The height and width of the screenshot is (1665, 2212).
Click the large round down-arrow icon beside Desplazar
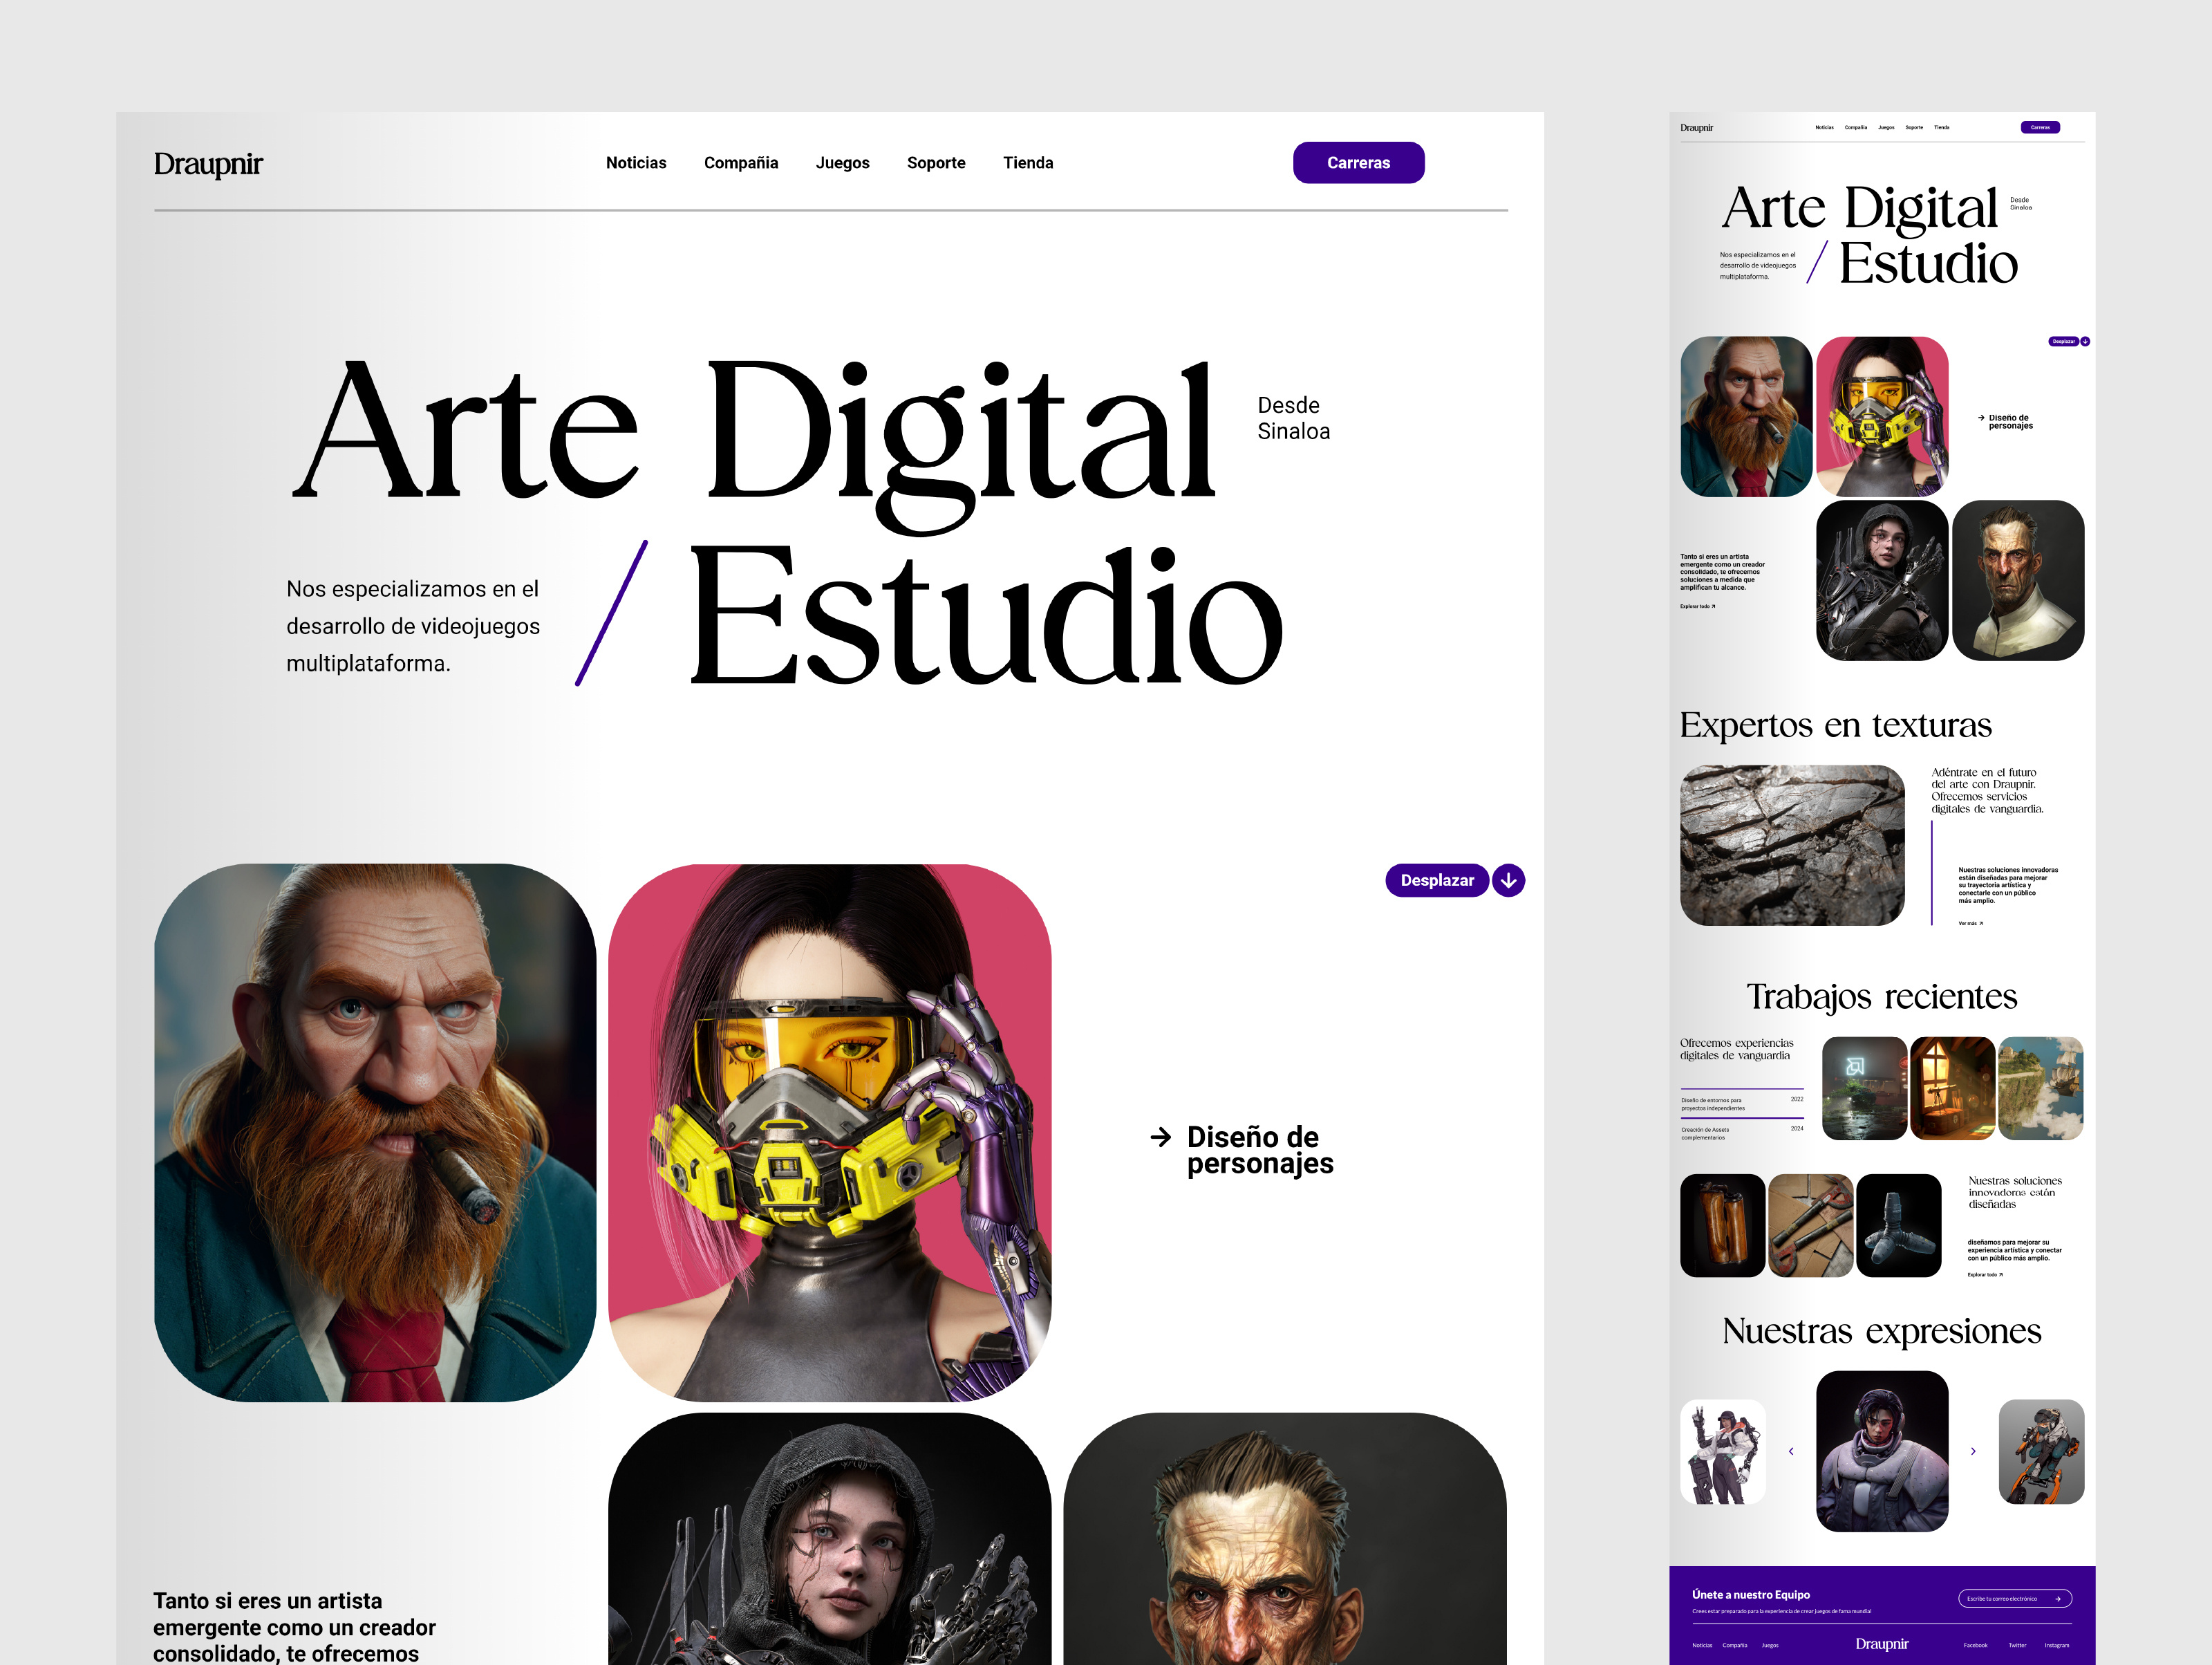click(x=1508, y=880)
